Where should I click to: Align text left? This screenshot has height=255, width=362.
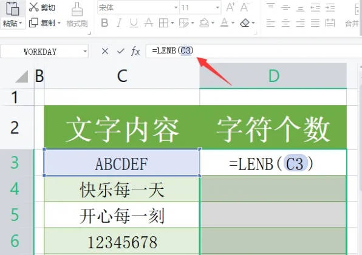[270, 23]
